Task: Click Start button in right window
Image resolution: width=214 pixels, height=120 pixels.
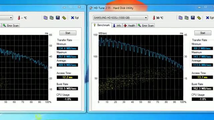Action: [203, 33]
